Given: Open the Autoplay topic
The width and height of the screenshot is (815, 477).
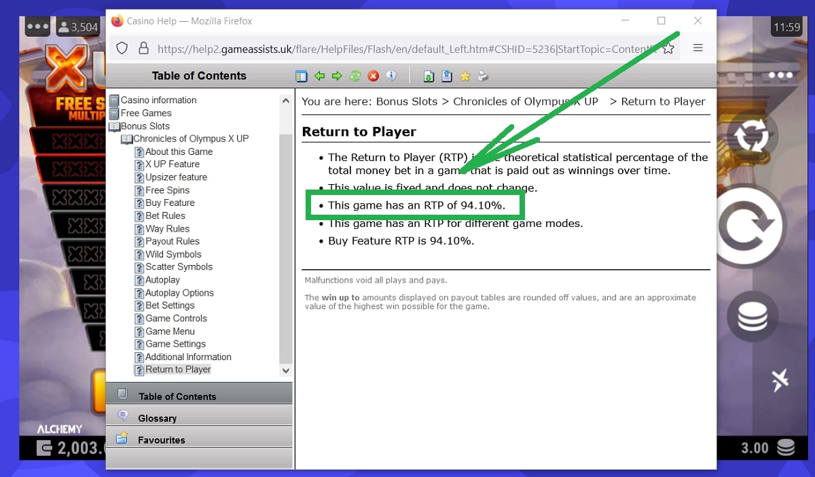Looking at the screenshot, I should coord(163,280).
